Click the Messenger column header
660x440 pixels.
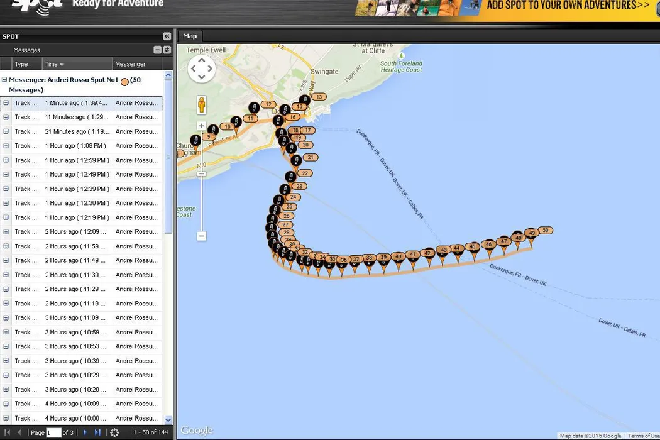point(130,64)
